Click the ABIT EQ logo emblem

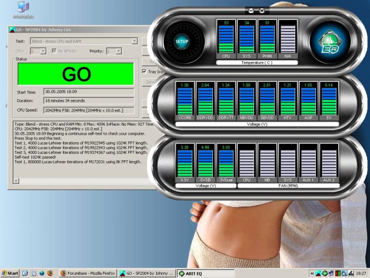click(x=330, y=42)
